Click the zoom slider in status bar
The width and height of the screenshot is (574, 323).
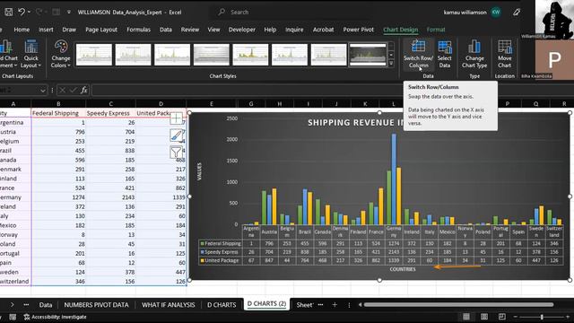point(542,317)
